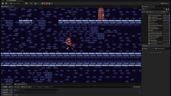The image size is (171, 96).
Task: Click in the Outliner search field
Action: (155, 9)
